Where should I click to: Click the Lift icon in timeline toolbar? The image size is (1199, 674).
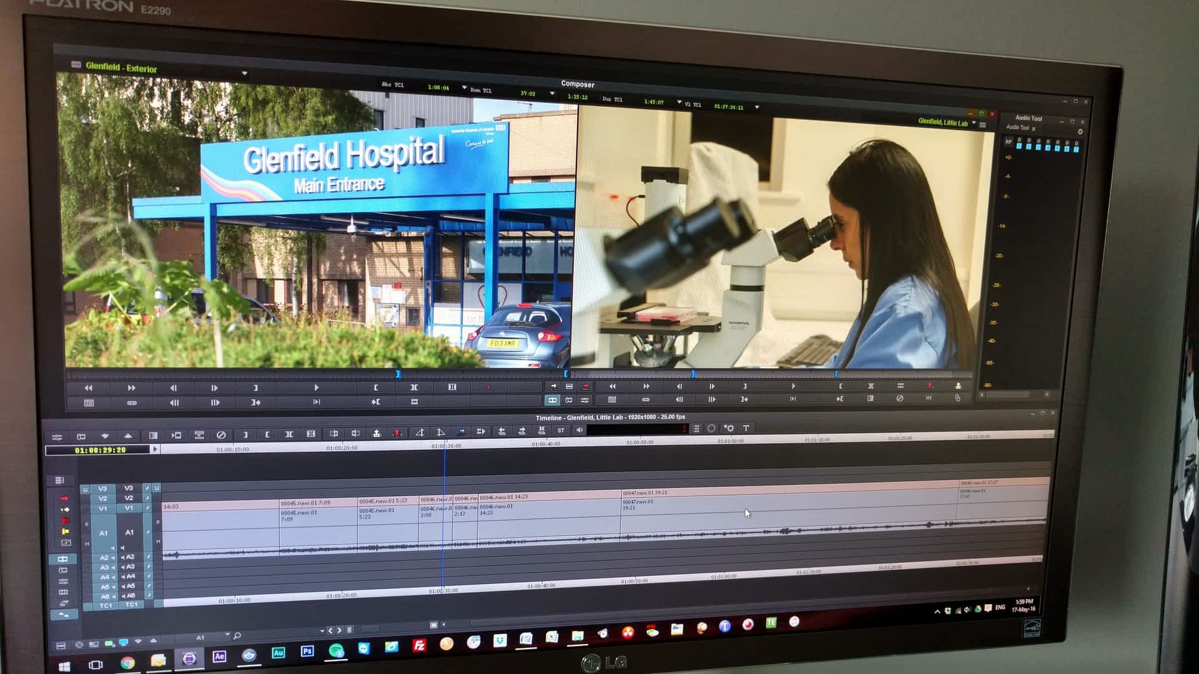(x=377, y=433)
